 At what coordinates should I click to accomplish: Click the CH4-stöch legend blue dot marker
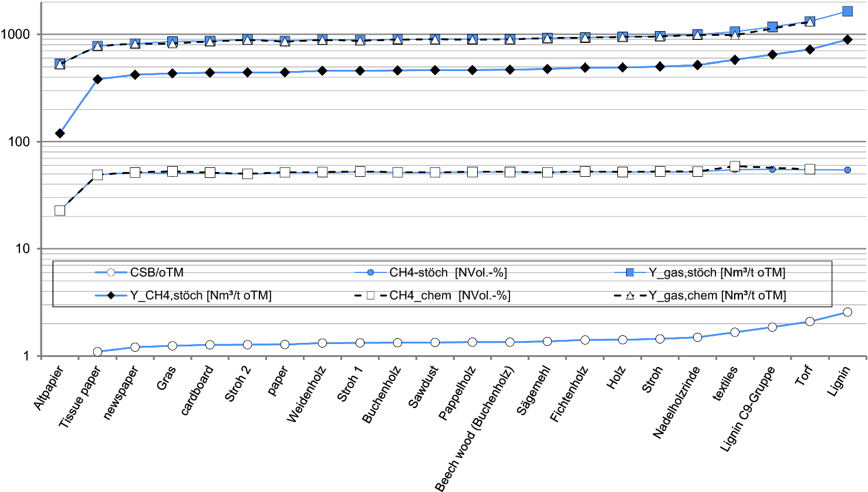click(x=370, y=272)
